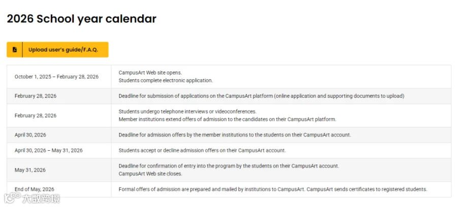The width and height of the screenshot is (457, 207).
Task: Select Students accept or decline admission offers text
Action: click(202, 151)
